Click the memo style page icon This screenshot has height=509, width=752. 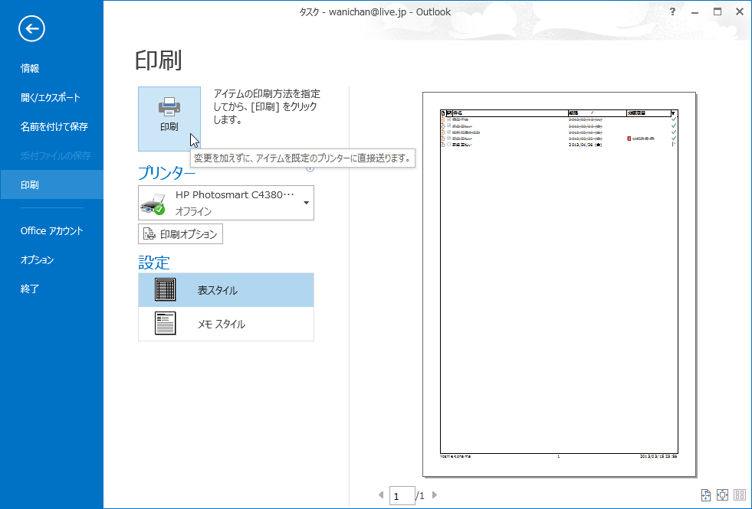pos(166,323)
